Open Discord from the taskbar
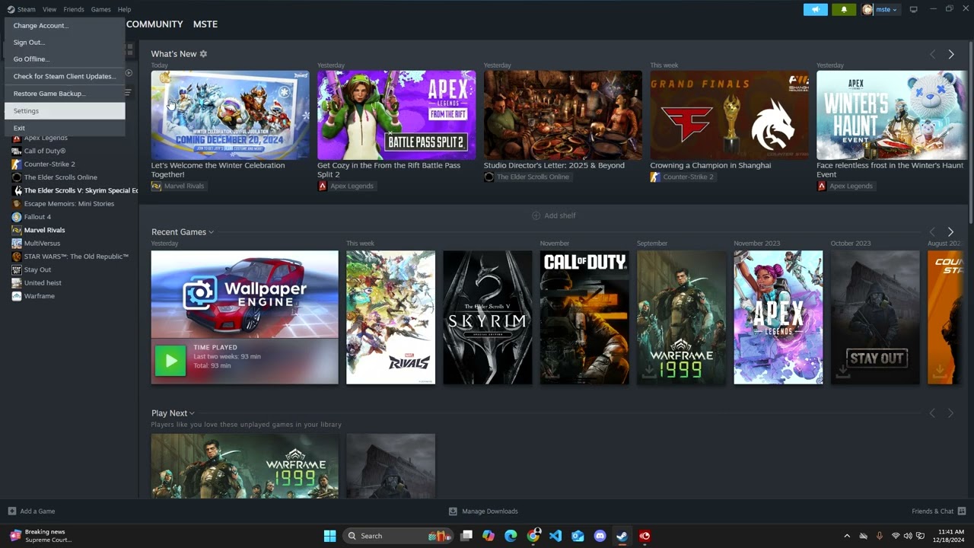The image size is (974, 548). pyautogui.click(x=600, y=536)
